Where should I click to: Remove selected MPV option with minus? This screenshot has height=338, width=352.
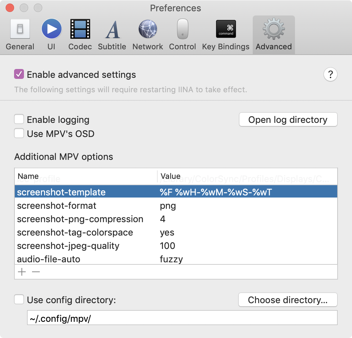36,272
